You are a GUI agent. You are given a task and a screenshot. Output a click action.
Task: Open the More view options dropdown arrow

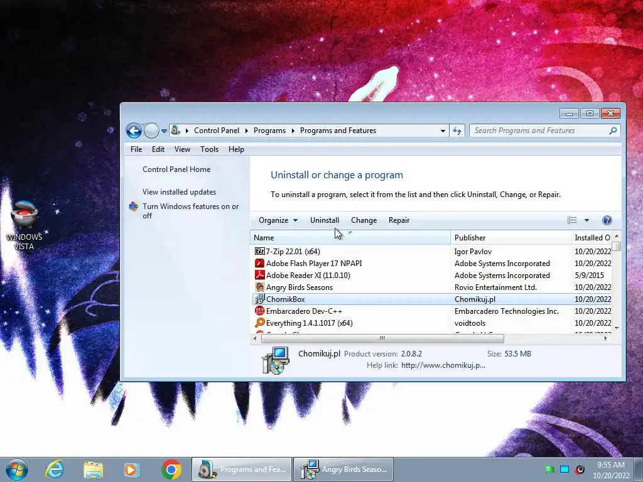pos(587,220)
